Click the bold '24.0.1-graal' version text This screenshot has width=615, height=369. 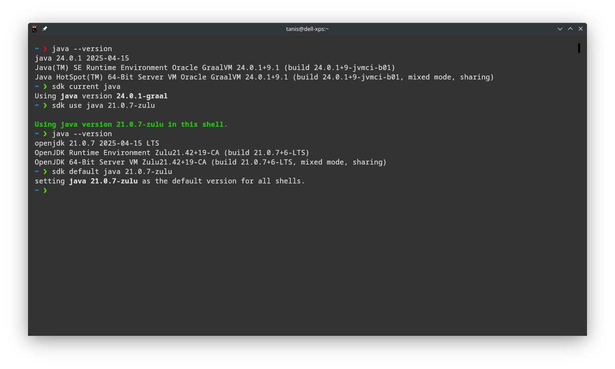142,96
